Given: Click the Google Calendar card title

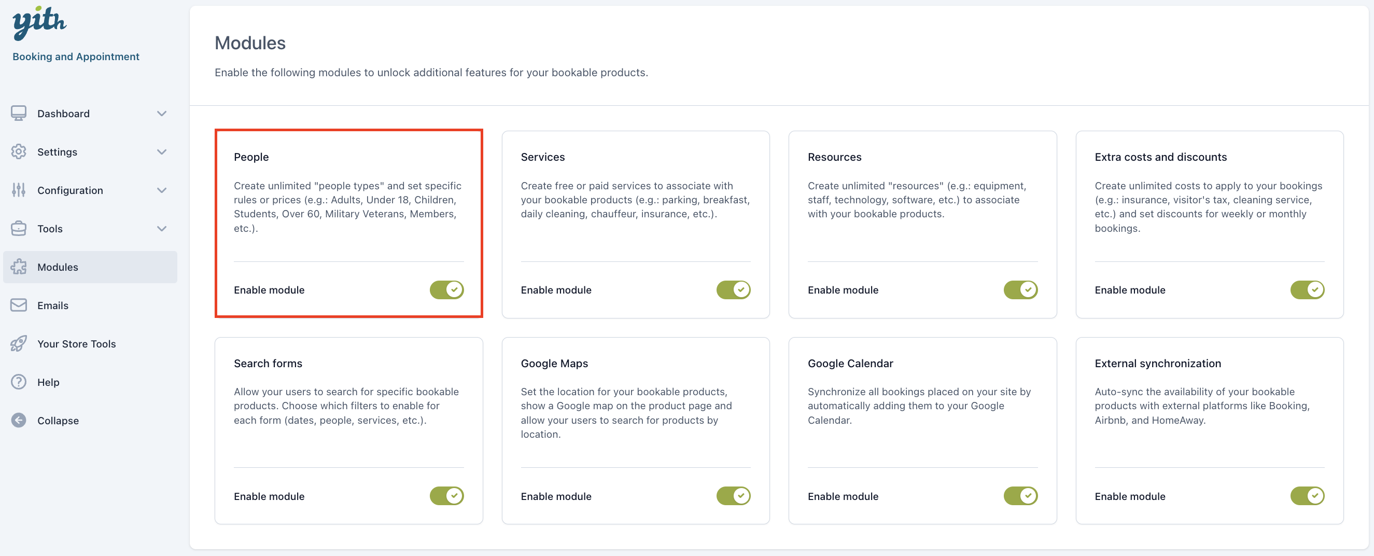Looking at the screenshot, I should click(850, 364).
